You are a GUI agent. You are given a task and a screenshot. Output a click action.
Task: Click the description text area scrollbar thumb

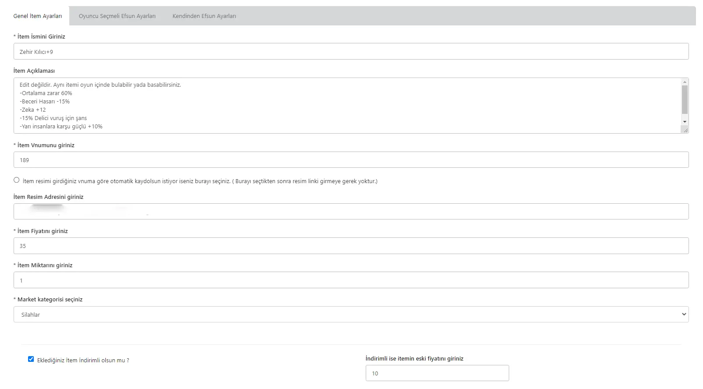[685, 99]
